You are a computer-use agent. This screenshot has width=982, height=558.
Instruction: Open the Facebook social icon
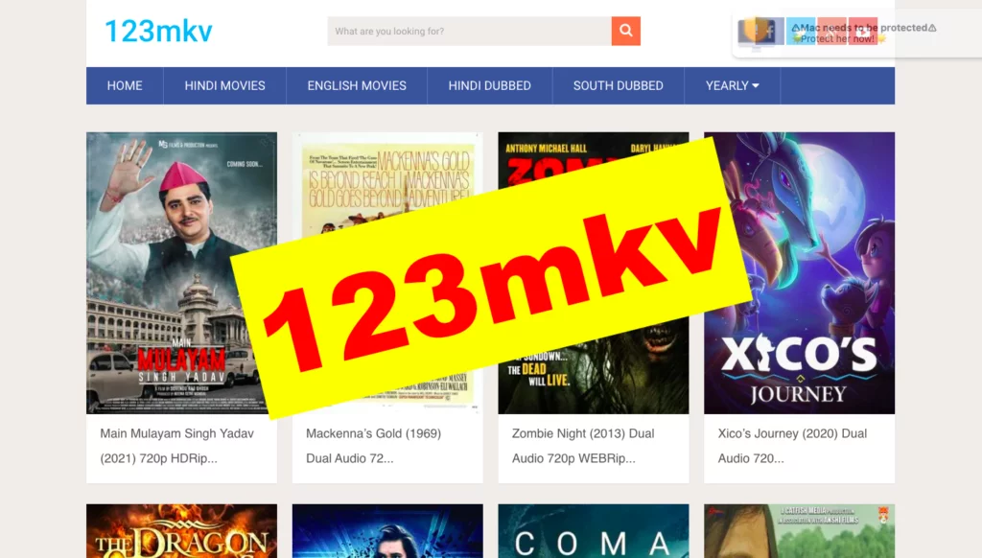770,31
